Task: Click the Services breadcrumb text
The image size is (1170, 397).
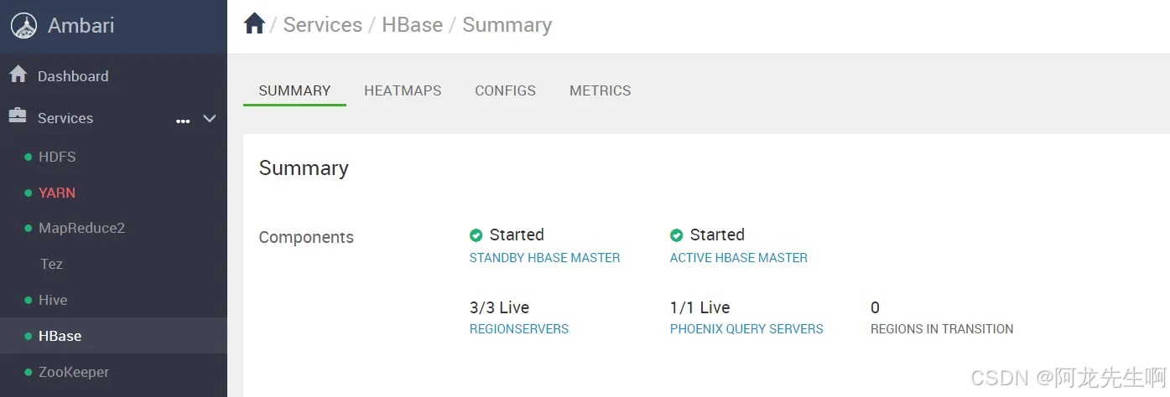Action: pos(322,25)
